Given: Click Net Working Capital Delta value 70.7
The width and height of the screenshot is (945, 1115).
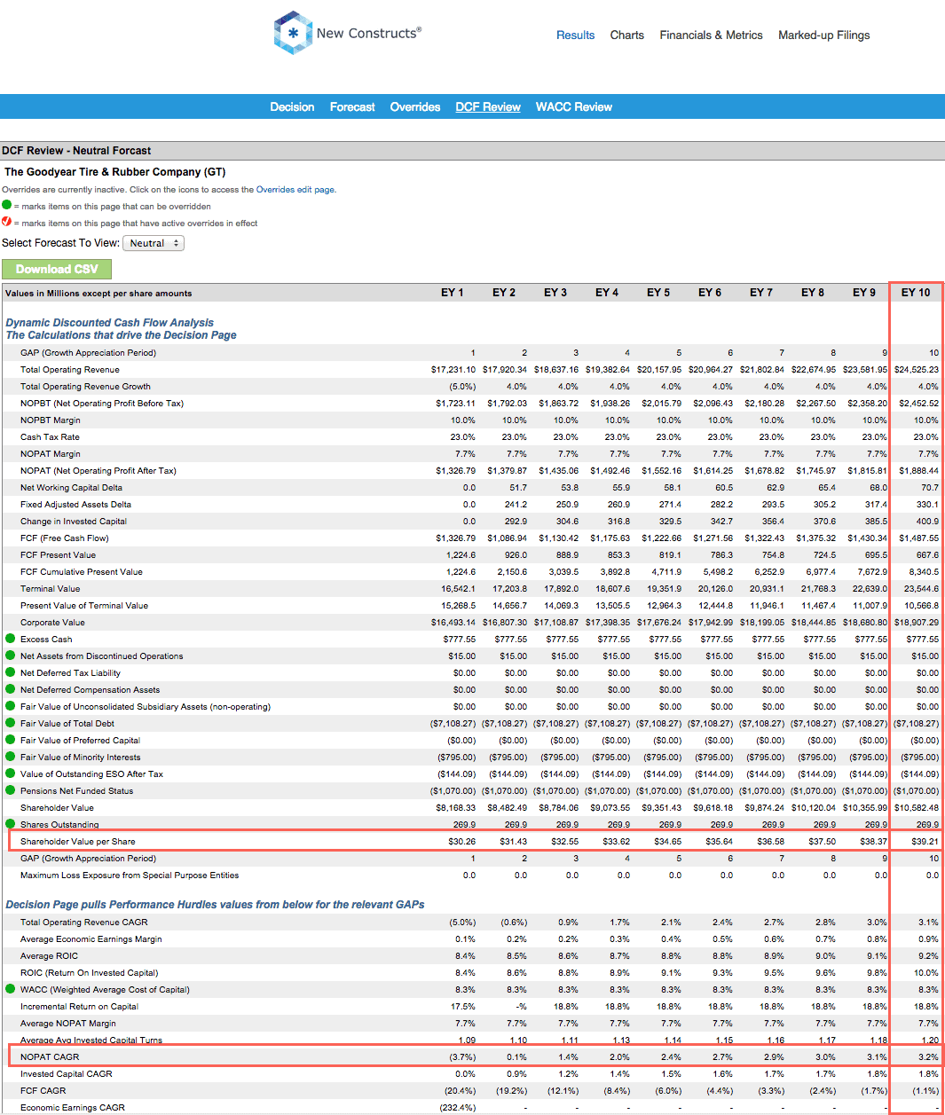Looking at the screenshot, I should [930, 488].
